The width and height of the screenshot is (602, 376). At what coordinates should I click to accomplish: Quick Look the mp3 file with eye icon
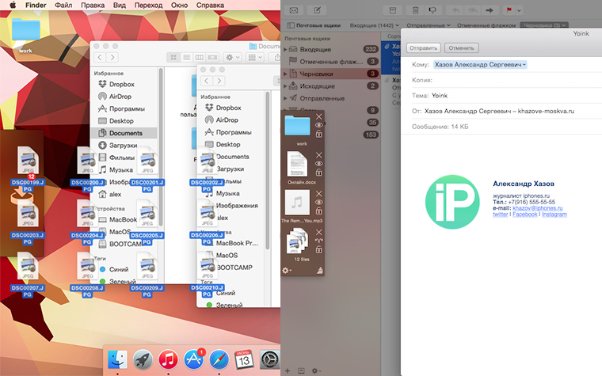[x=318, y=202]
